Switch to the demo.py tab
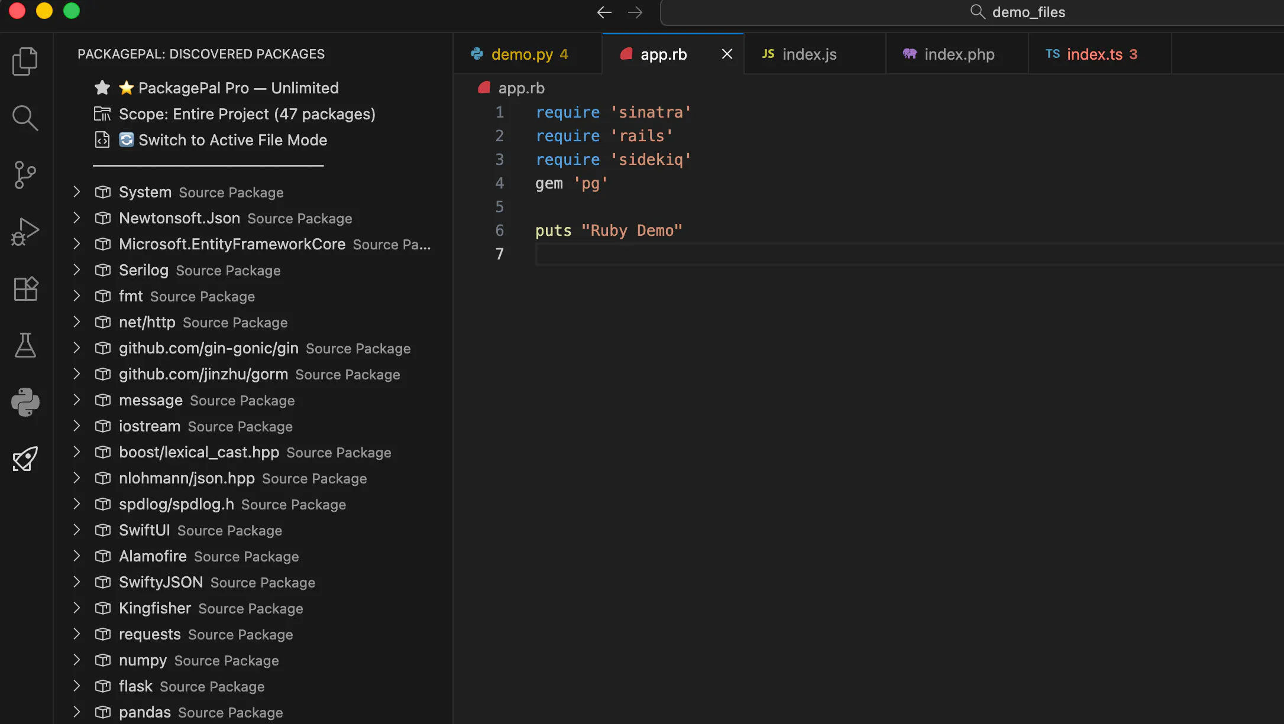This screenshot has height=724, width=1284. [x=528, y=54]
